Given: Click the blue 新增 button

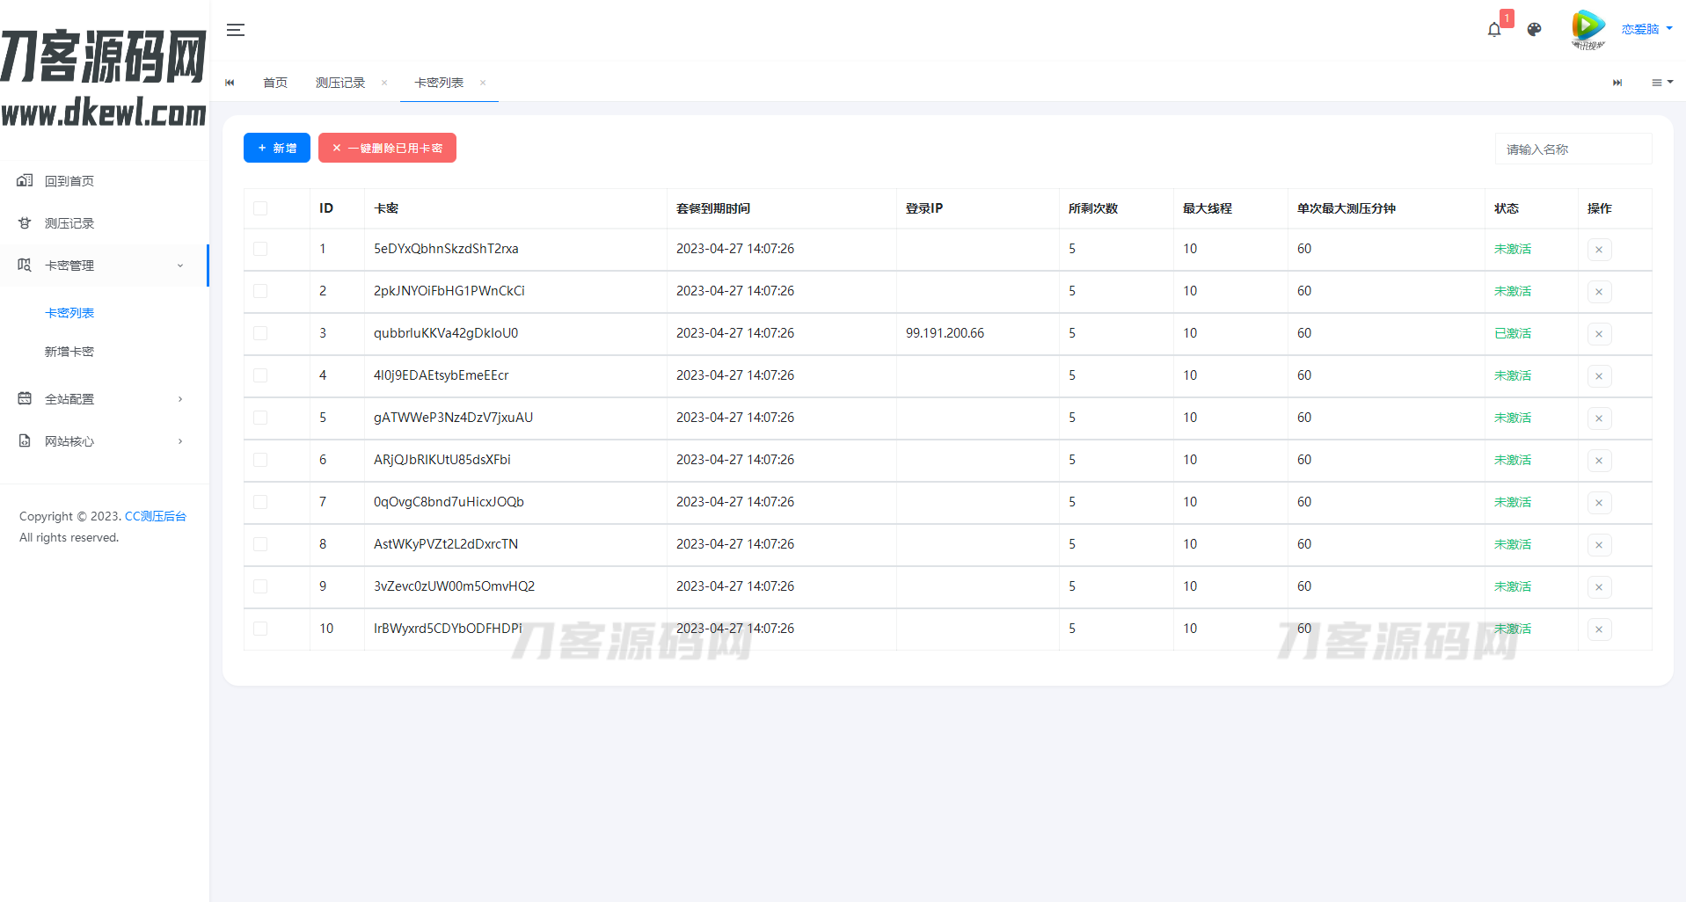Looking at the screenshot, I should tap(276, 148).
